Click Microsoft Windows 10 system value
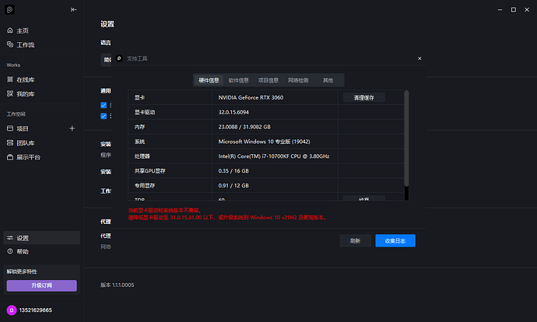537x322 pixels. point(264,142)
